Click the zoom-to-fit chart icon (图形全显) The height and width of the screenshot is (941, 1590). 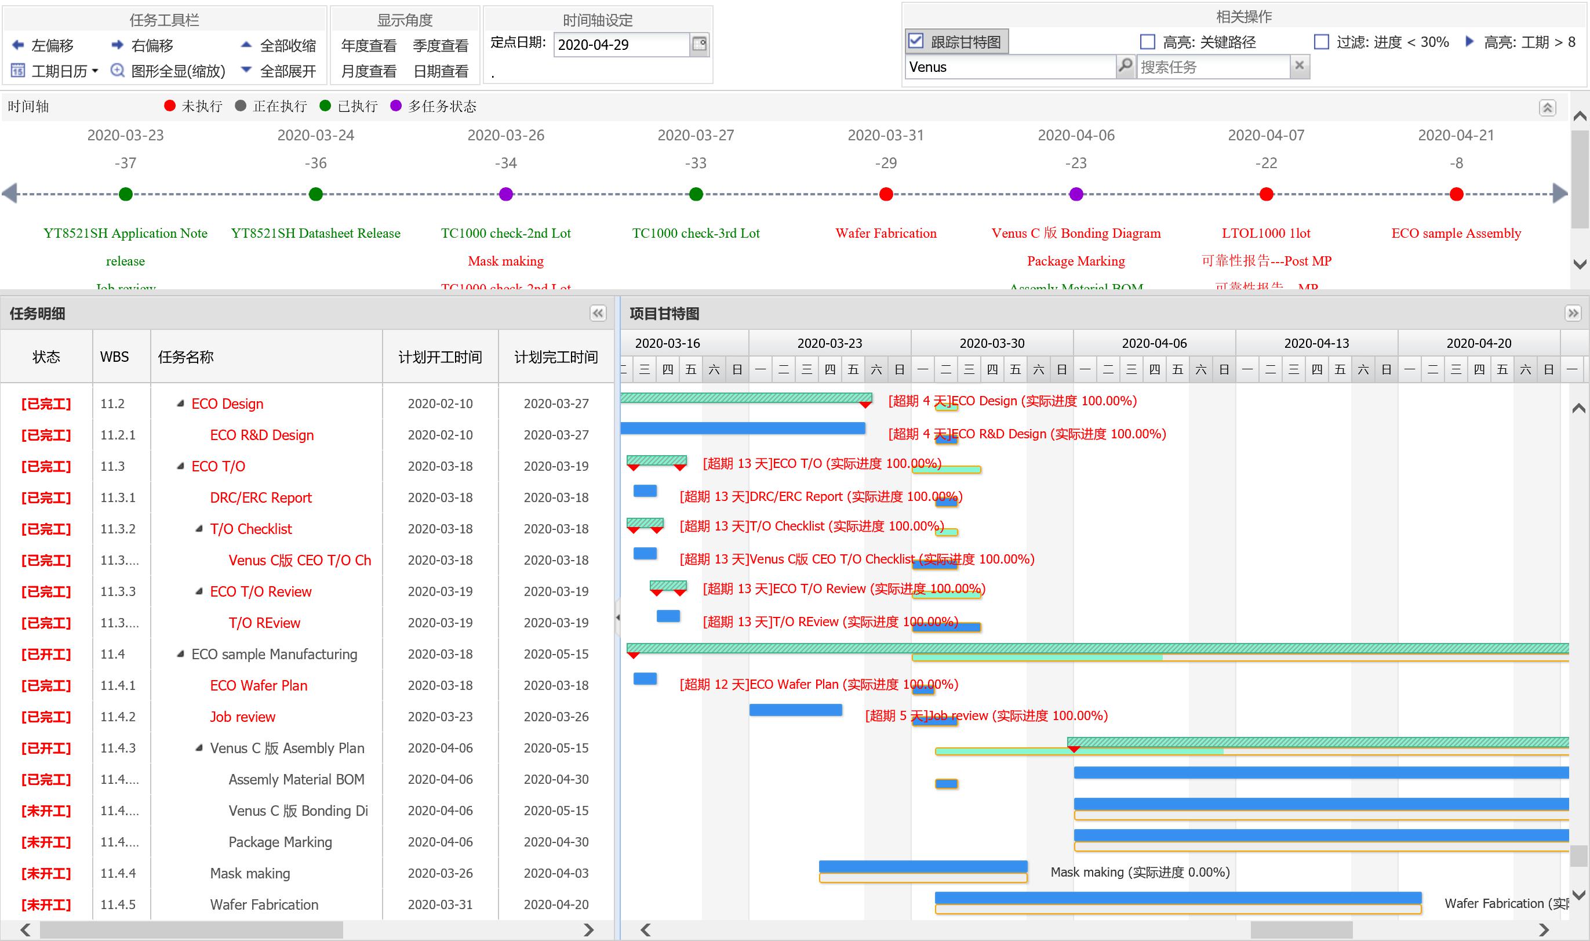click(x=117, y=70)
